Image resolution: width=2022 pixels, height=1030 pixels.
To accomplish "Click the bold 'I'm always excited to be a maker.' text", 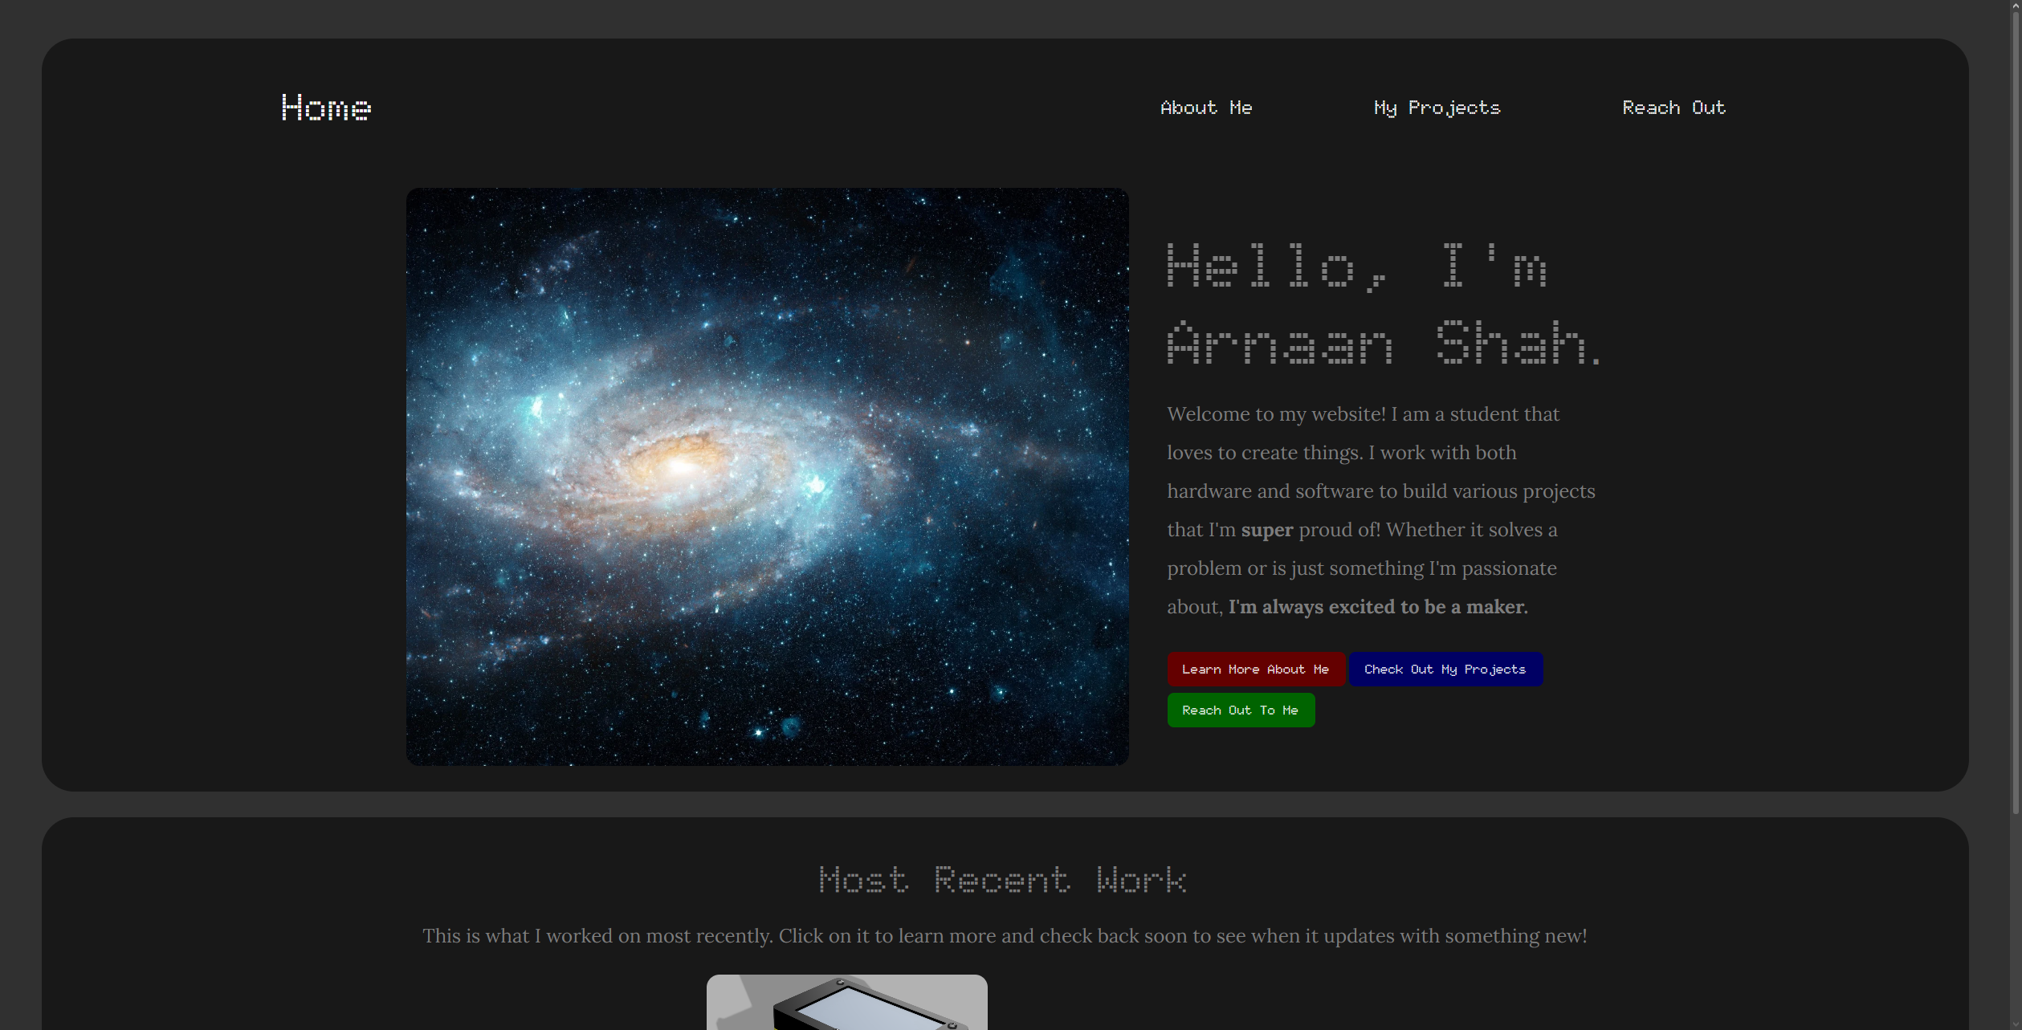I will point(1378,607).
